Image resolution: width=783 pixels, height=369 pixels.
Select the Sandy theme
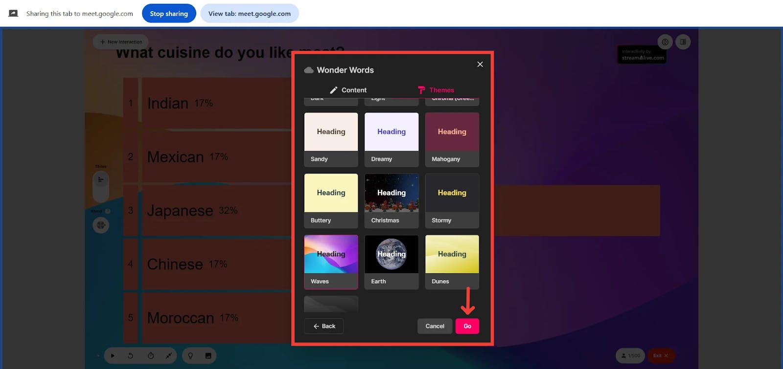click(331, 140)
